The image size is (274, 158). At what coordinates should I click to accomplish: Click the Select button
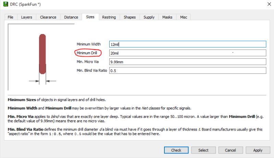(x=203, y=150)
